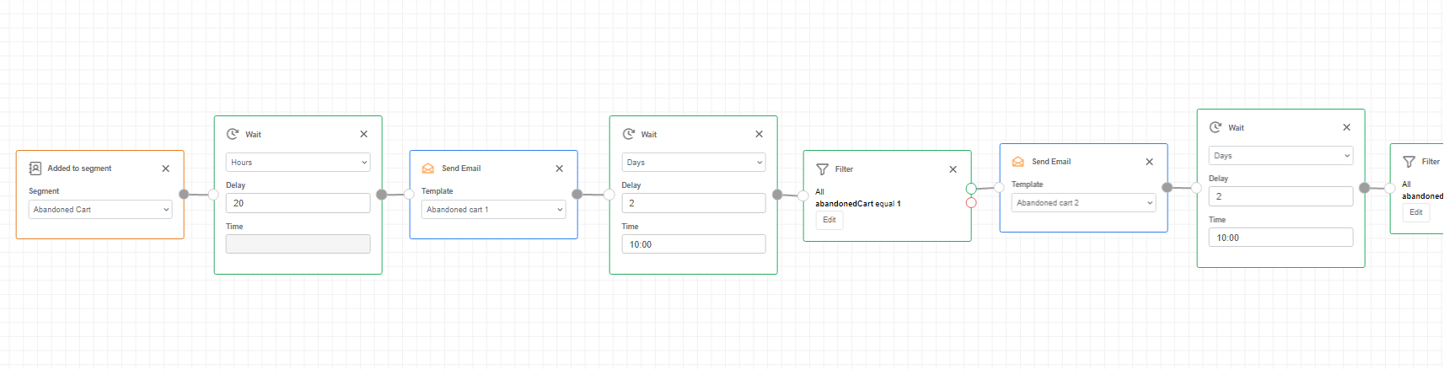
Task: Click the Edit button in the rightmost cut-off Filter node
Action: (x=1416, y=212)
